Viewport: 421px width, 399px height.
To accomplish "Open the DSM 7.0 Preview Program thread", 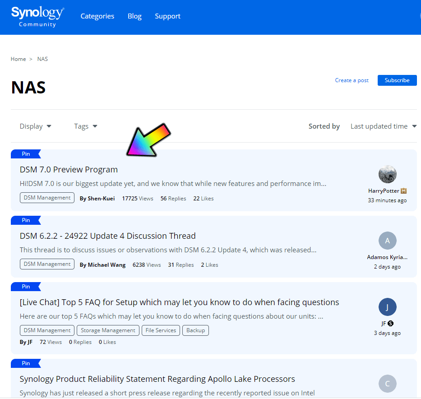I will (x=69, y=170).
